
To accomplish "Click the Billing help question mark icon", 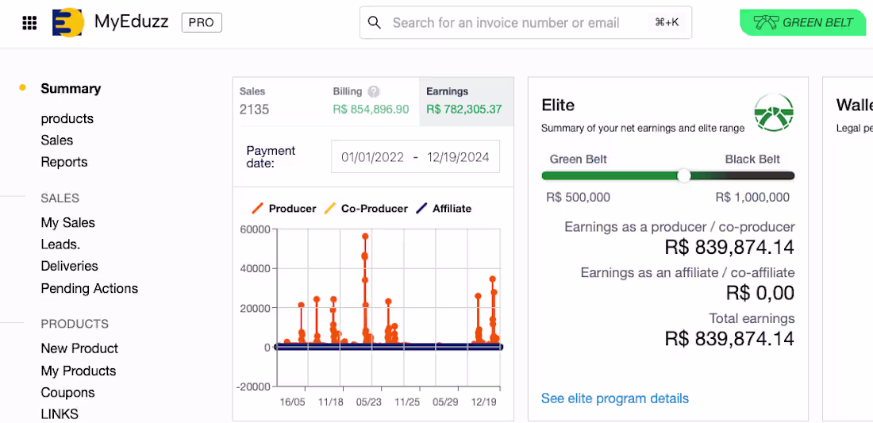I will 374,91.
